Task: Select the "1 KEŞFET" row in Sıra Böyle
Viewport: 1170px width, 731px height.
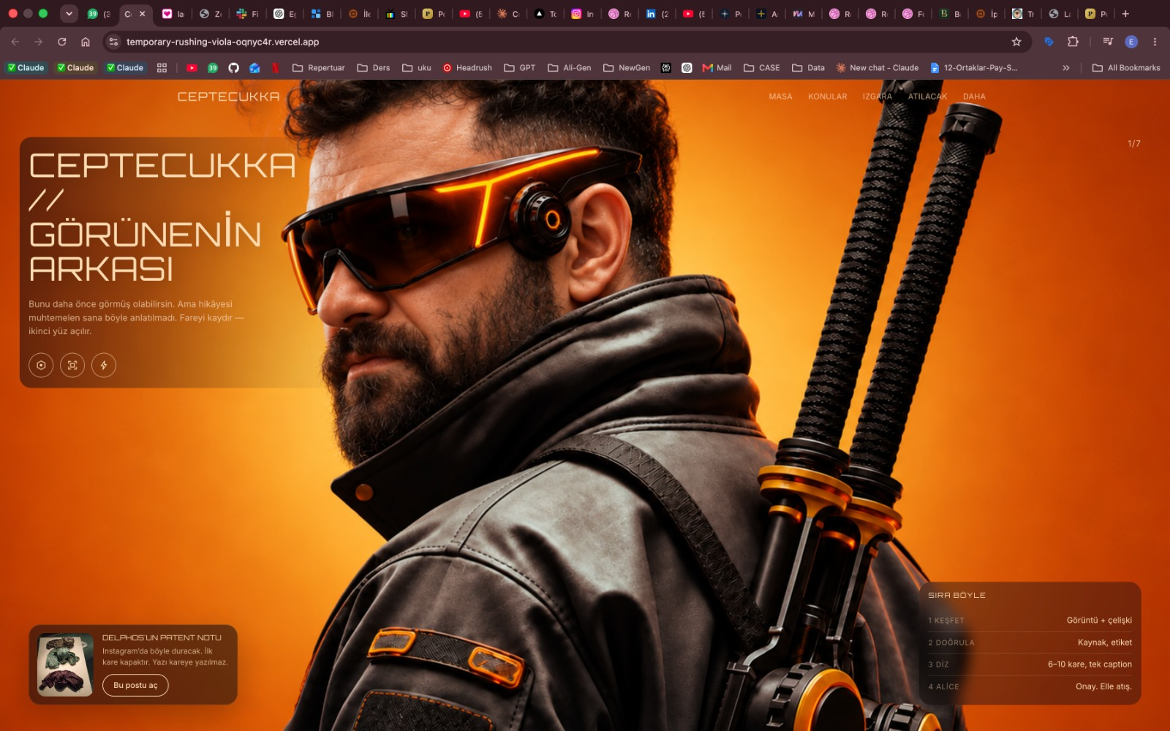Action: point(1030,620)
